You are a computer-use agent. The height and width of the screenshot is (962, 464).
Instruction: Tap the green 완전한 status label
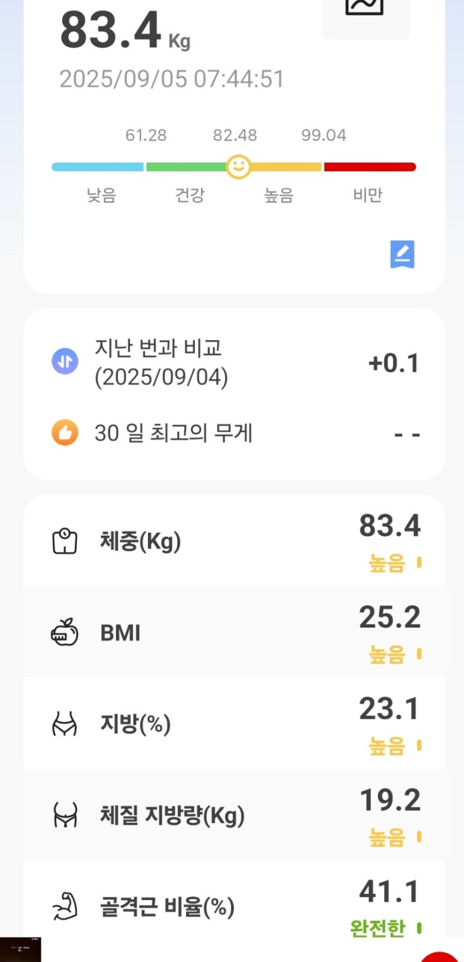click(377, 929)
